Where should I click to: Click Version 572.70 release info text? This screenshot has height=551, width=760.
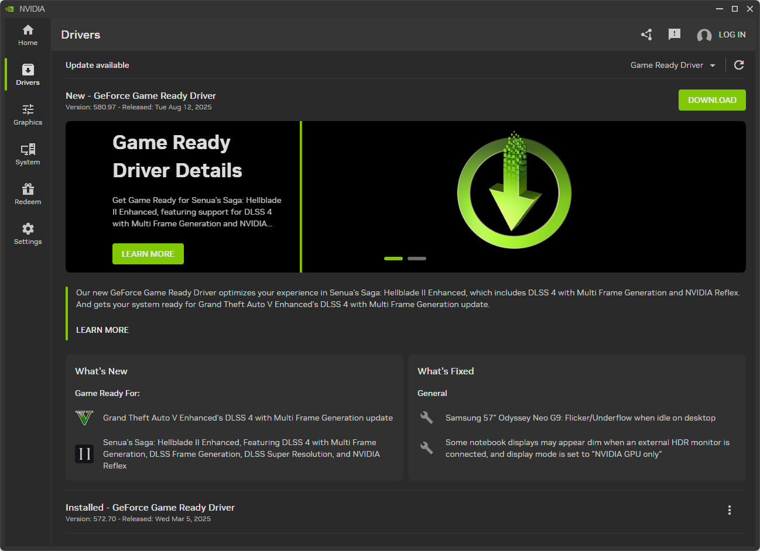click(x=138, y=519)
